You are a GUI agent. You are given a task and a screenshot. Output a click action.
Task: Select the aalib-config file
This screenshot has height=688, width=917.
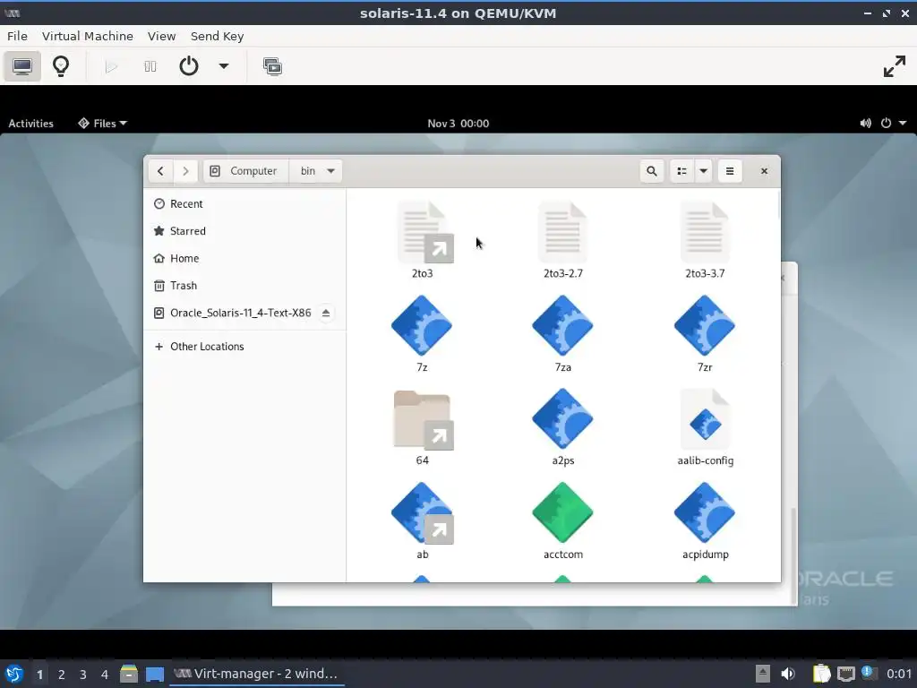point(705,427)
